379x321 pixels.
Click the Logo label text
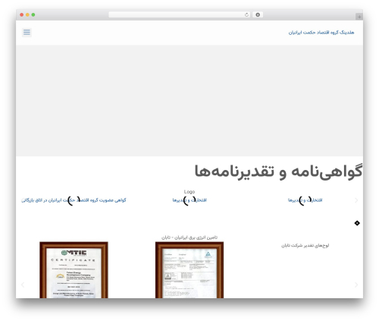pos(189,192)
